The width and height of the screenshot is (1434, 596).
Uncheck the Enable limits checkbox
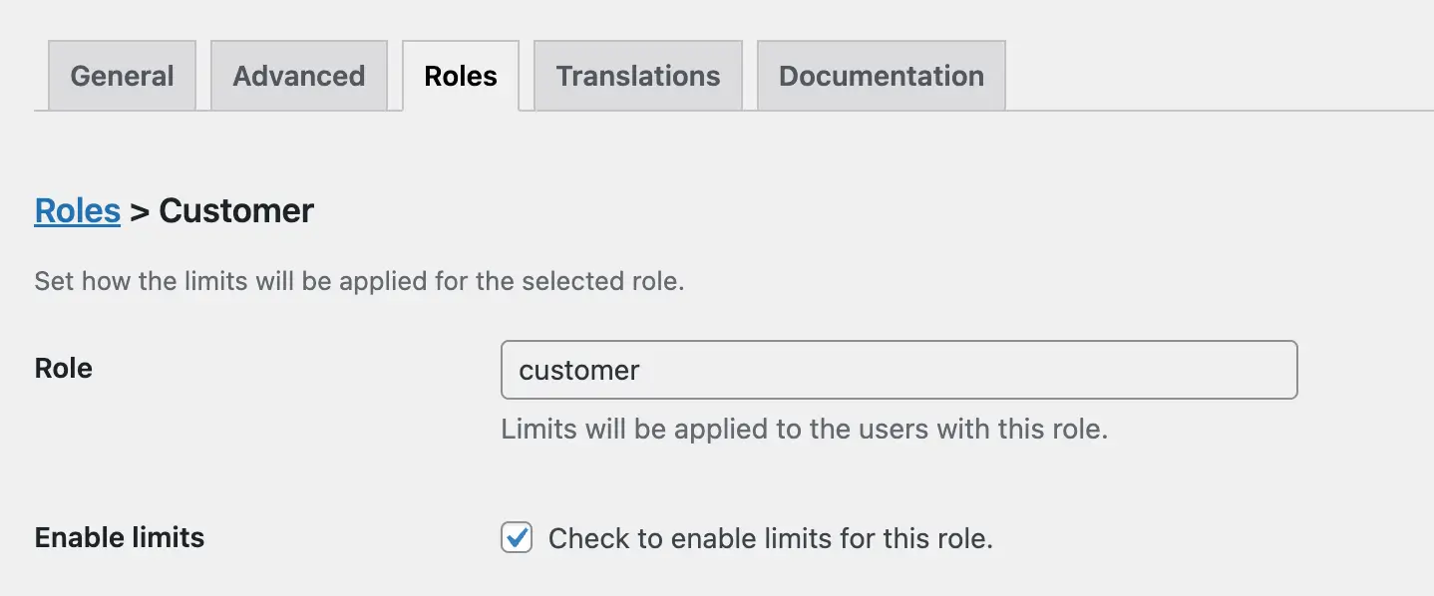516,538
